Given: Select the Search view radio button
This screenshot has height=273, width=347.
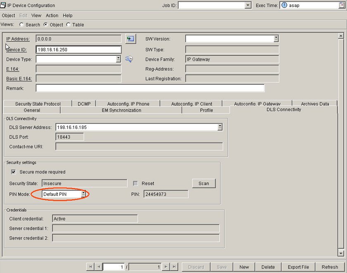Looking at the screenshot, I should [21, 24].
